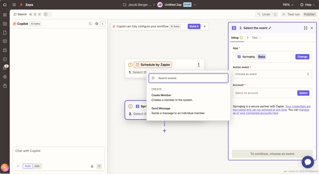Click the Undo button
This screenshot has width=319, height=174.
[264, 14]
